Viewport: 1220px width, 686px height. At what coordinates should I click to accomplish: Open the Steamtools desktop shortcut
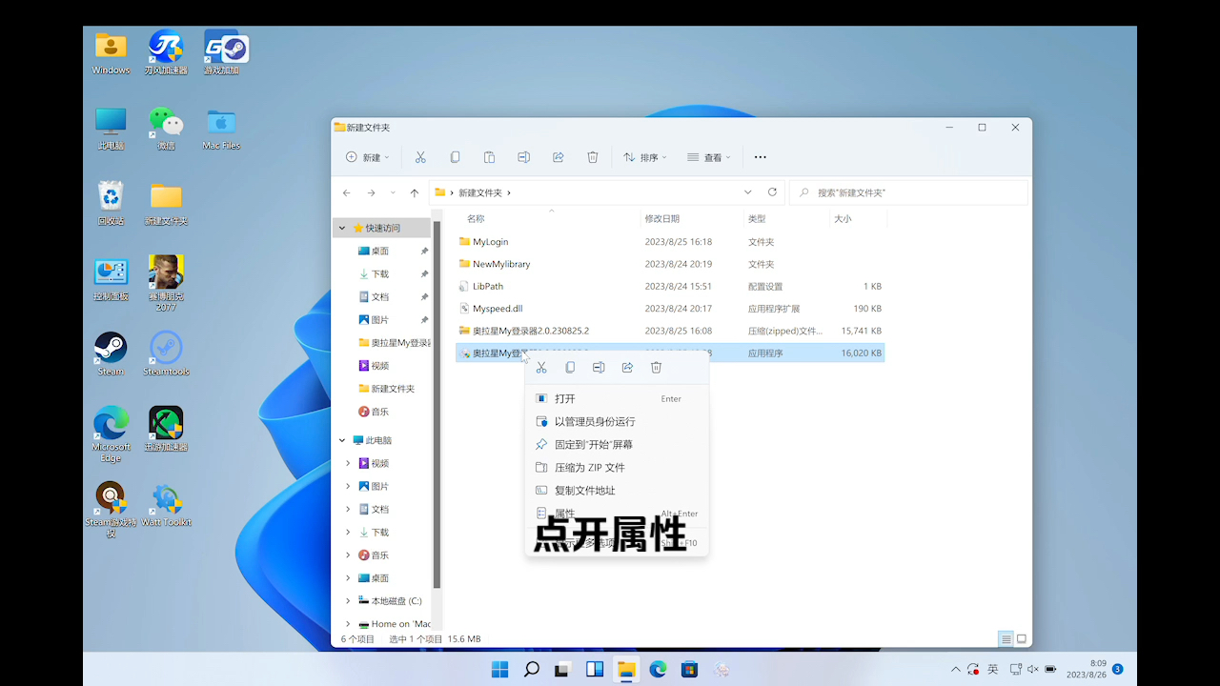click(166, 353)
